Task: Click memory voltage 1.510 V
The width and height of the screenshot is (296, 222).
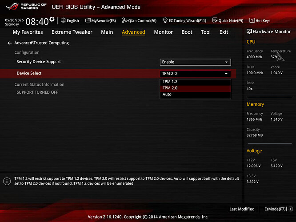Action: (276, 119)
